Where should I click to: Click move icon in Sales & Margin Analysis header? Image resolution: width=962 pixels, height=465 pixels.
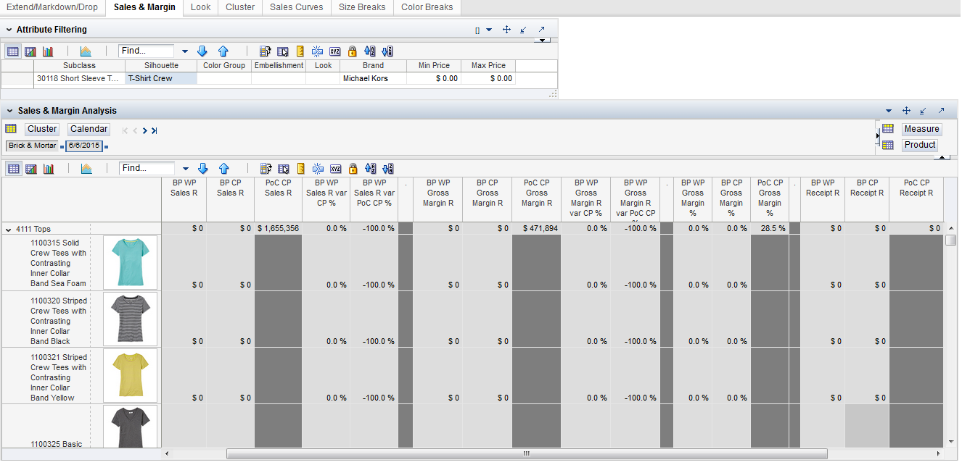906,111
